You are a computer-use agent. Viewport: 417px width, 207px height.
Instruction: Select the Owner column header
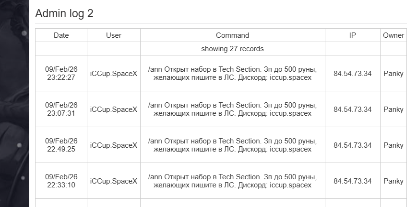pos(393,35)
